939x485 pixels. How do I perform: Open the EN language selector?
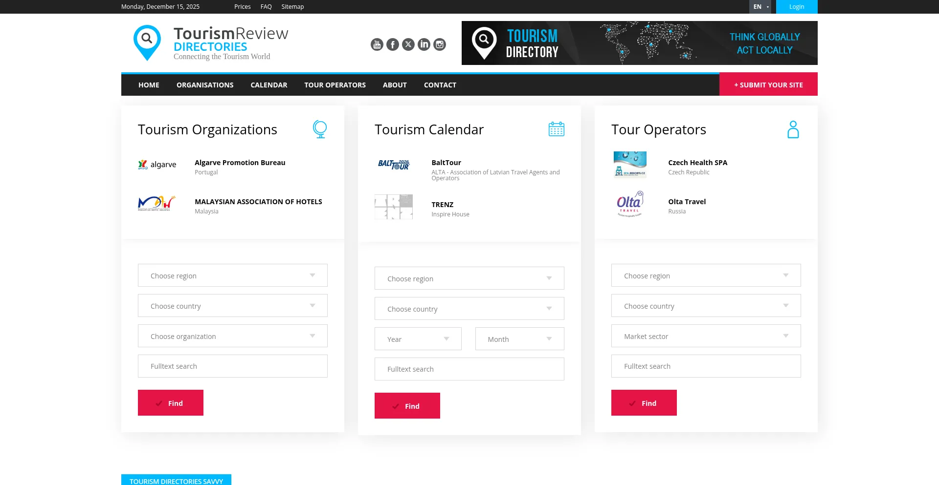tap(760, 7)
